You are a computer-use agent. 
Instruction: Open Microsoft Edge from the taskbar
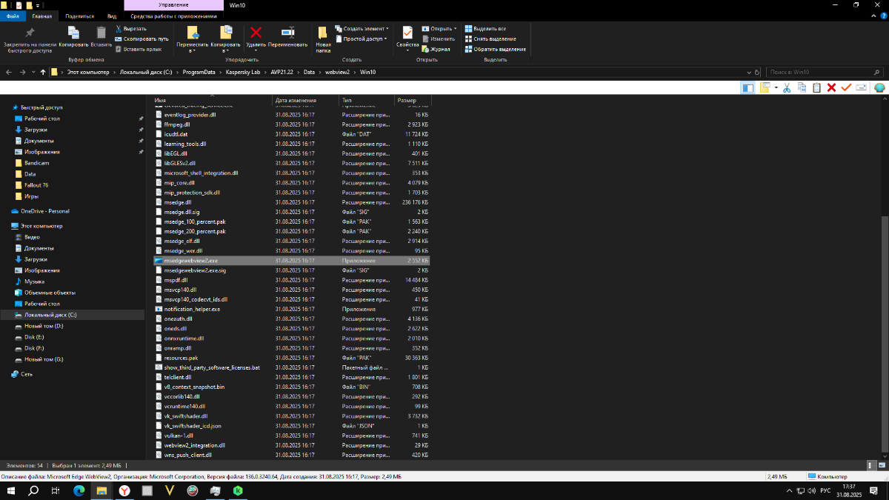pyautogui.click(x=79, y=490)
